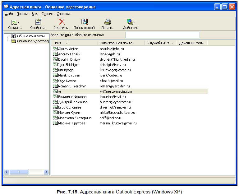The width and height of the screenshot is (239, 195).
Task: Click the Электронная почта column header
Action: [121, 43]
